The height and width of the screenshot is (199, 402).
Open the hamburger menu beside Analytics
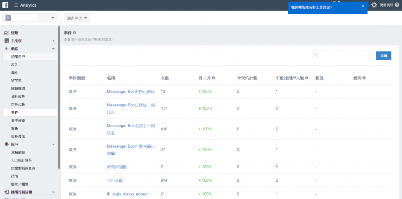(x=16, y=5)
